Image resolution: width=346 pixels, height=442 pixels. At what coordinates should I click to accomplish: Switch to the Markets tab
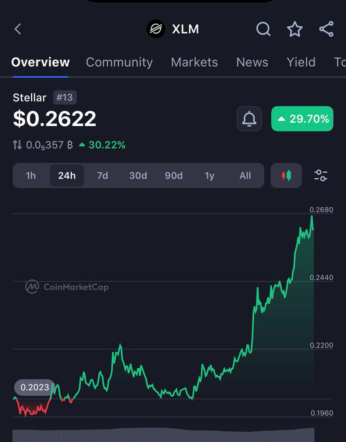194,62
